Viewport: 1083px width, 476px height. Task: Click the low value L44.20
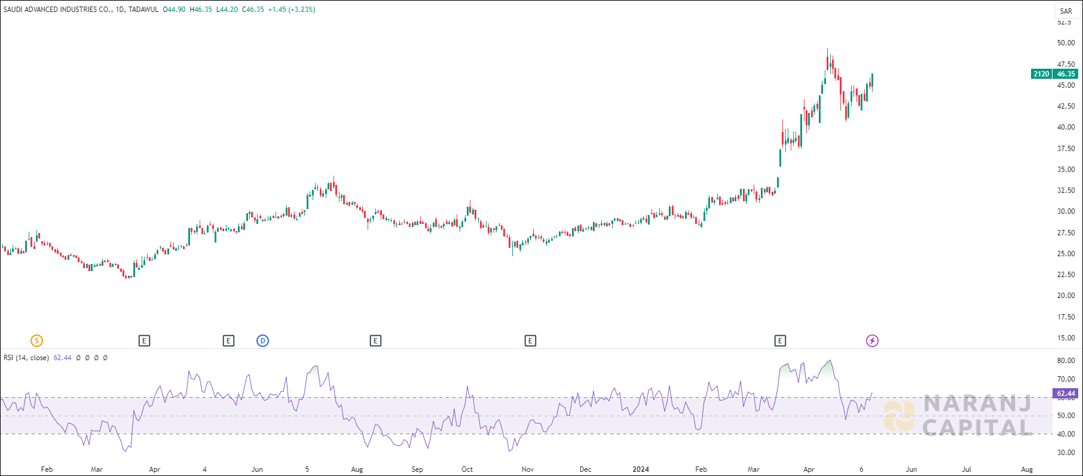pos(227,10)
